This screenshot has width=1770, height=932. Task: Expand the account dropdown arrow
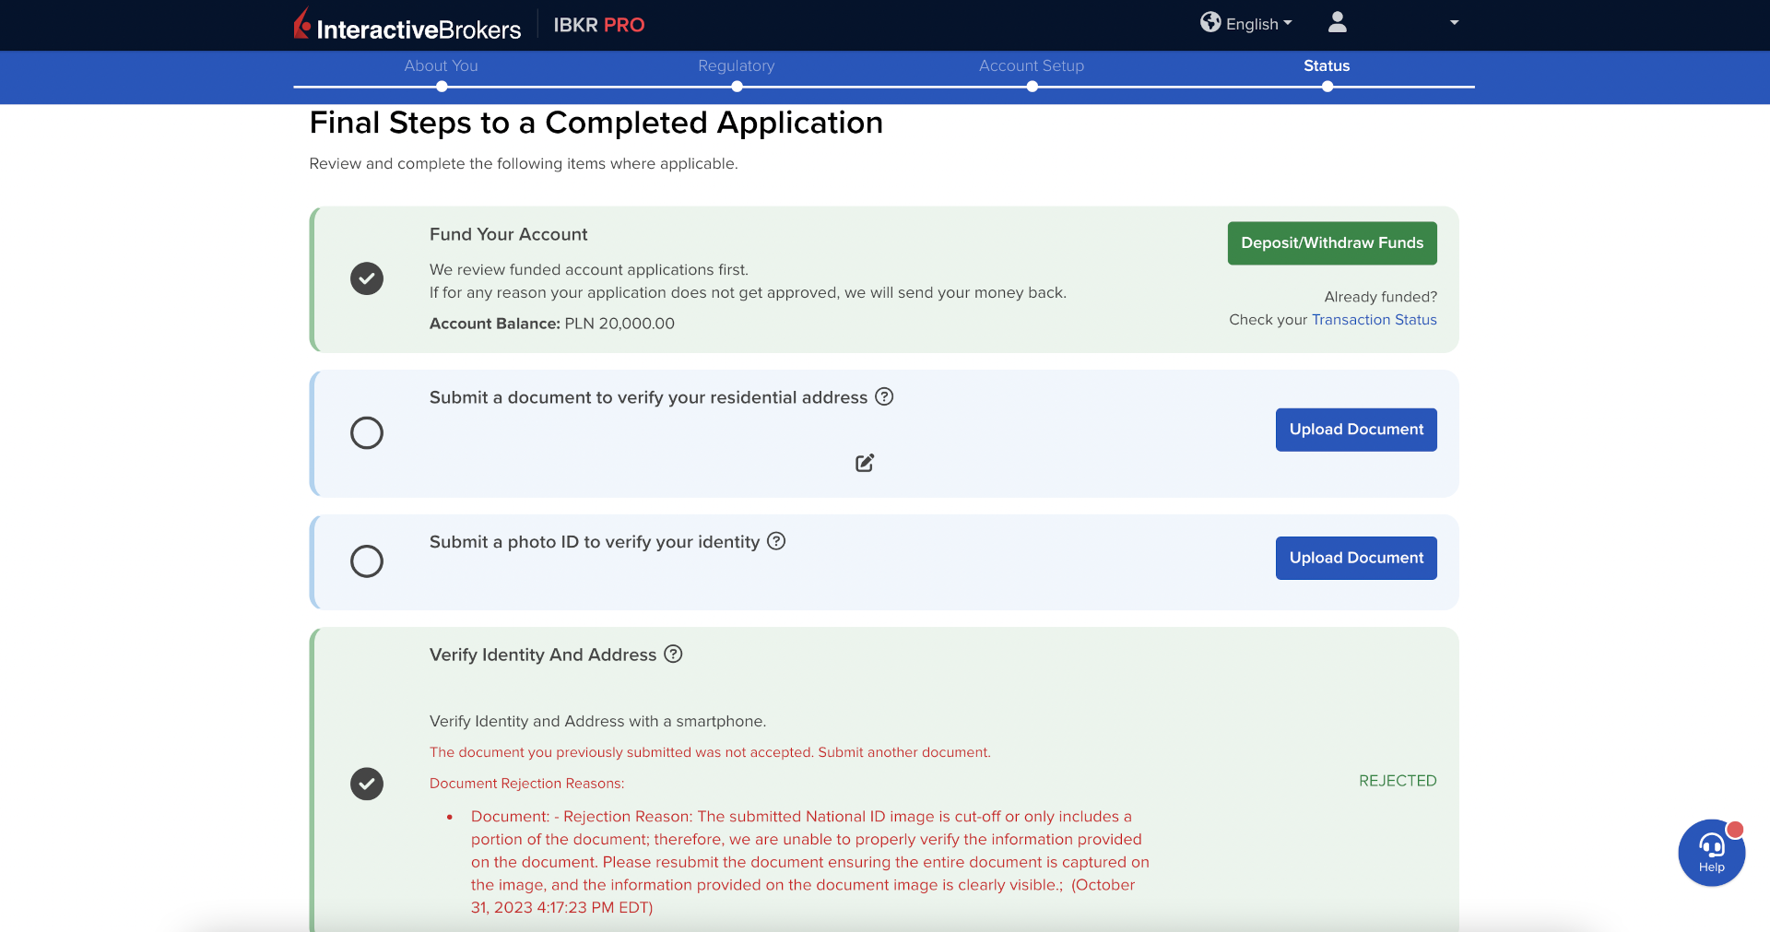click(1454, 23)
